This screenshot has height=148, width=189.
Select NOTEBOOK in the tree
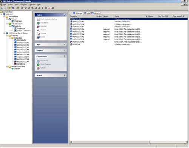tap(21, 64)
